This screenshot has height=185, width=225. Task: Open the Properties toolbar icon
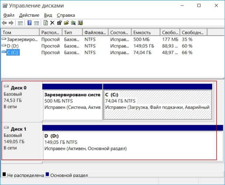click(x=59, y=23)
